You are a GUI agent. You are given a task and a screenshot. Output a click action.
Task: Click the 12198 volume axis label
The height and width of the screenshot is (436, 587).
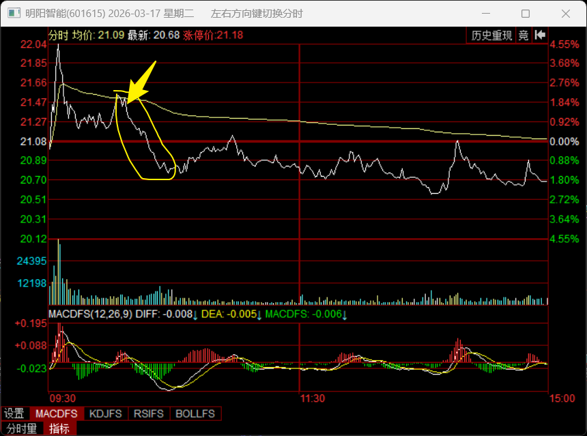[x=32, y=283]
